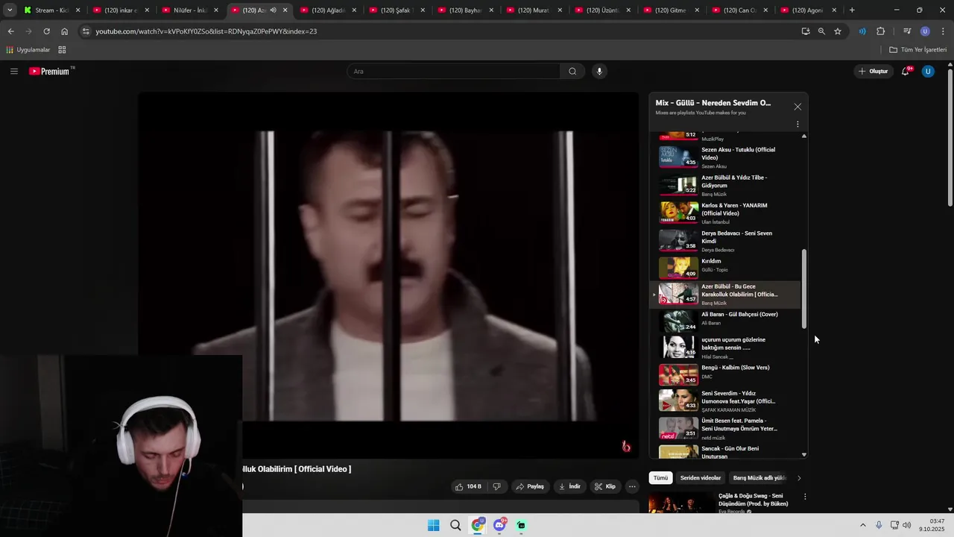Show more filter chips with right chevron
Screen dimensions: 954x537
[799, 478]
